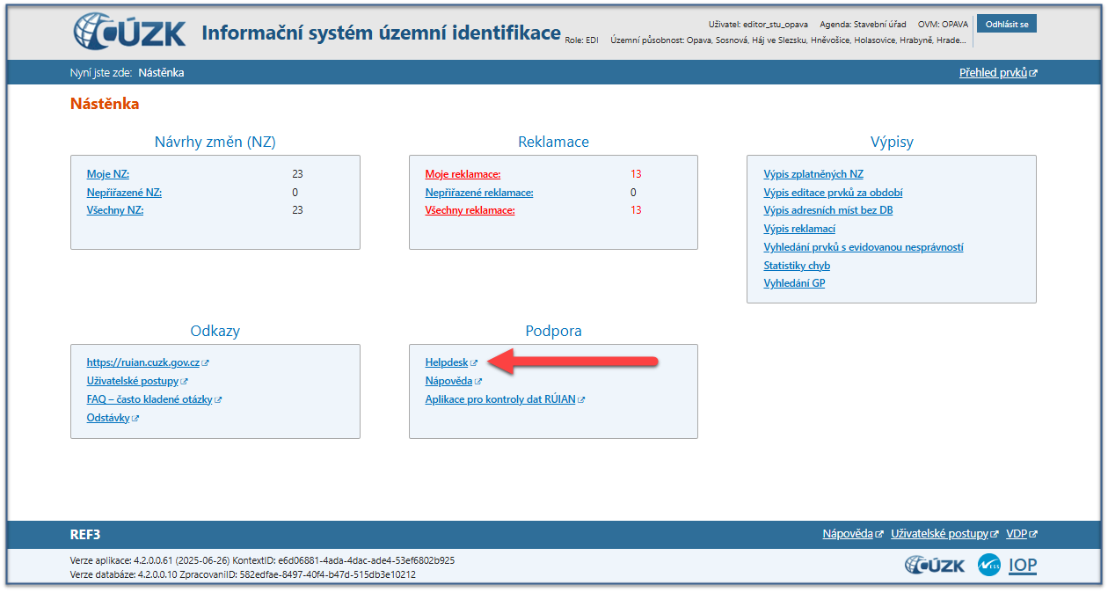Open Uživatelské postupy in footer bar

point(940,534)
